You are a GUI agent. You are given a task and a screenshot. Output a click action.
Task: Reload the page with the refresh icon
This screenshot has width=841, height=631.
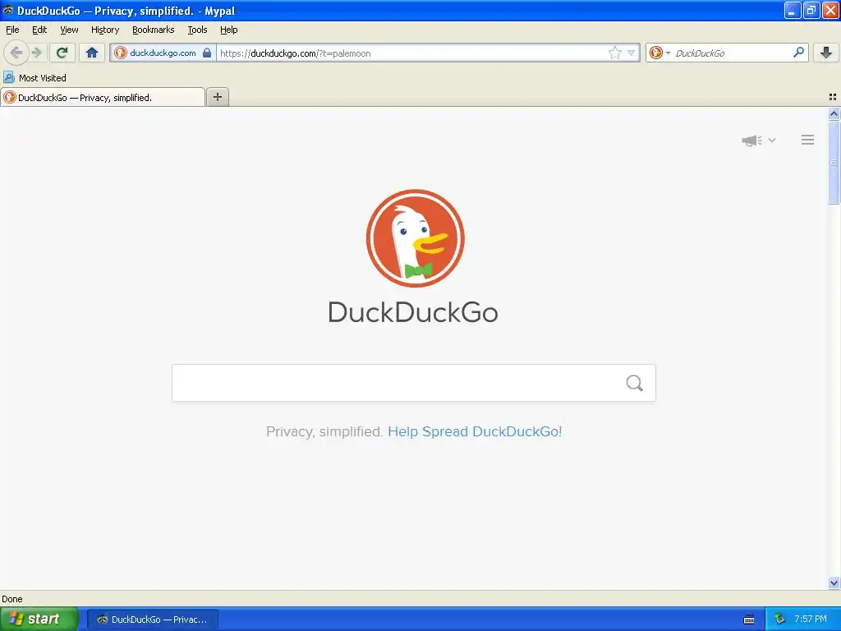click(62, 53)
